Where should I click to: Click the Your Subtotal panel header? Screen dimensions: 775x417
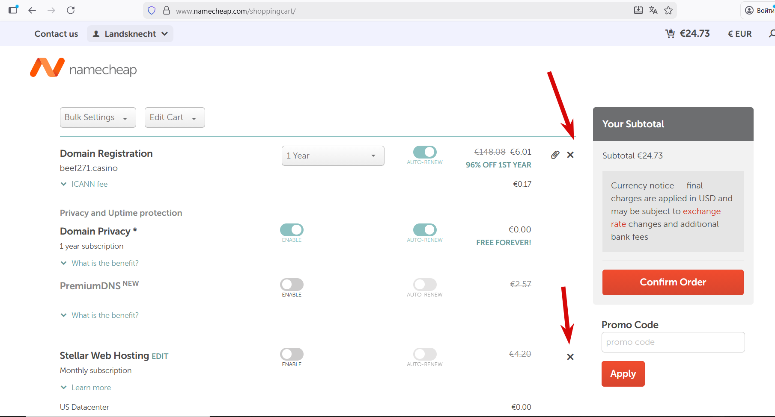(673, 124)
